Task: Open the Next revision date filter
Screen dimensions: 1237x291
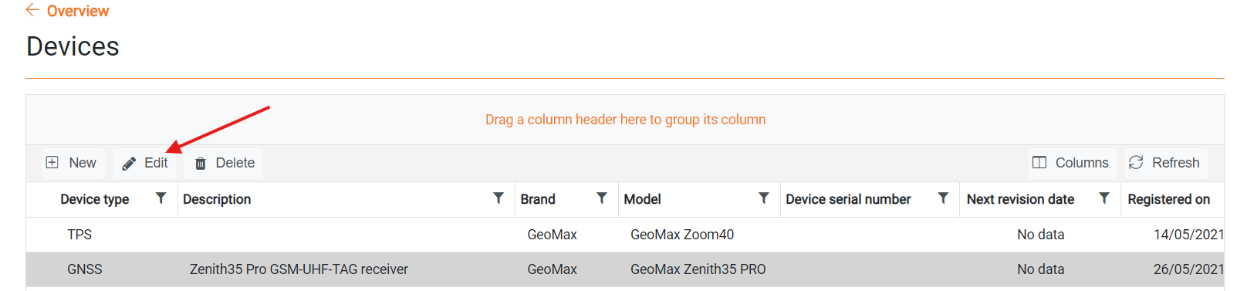Action: 1104,198
